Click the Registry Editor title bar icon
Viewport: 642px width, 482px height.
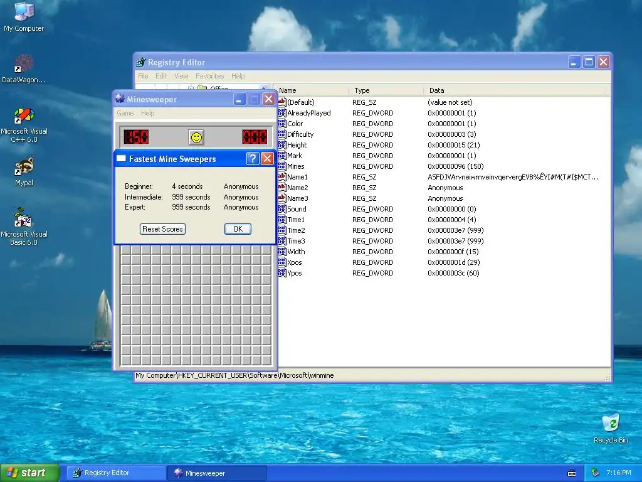(141, 62)
